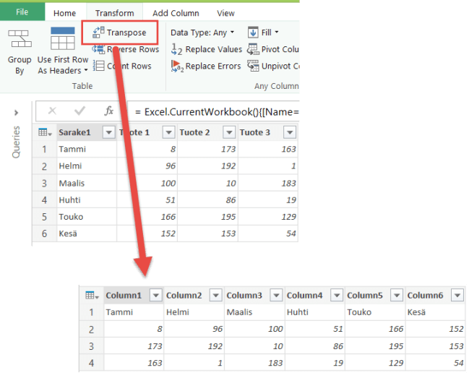The height and width of the screenshot is (373, 469).
Task: Click inside the formula bar text
Action: click(217, 111)
